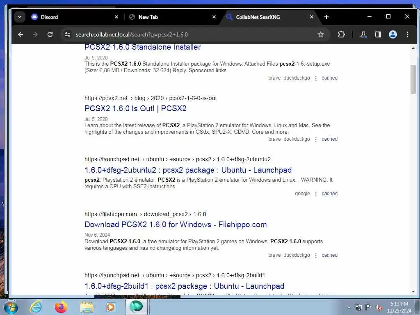The image size is (420, 315).
Task: Click page scrollbar down arrow
Action: click(x=413, y=292)
